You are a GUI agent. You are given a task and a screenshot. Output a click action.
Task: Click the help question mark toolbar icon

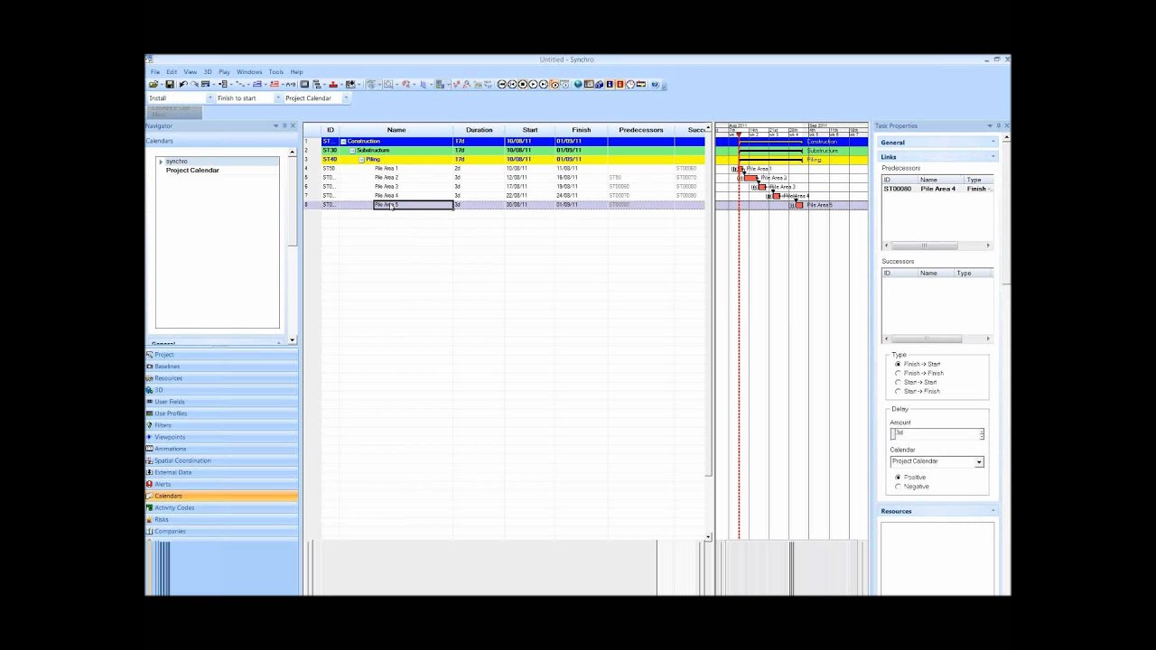coord(655,84)
